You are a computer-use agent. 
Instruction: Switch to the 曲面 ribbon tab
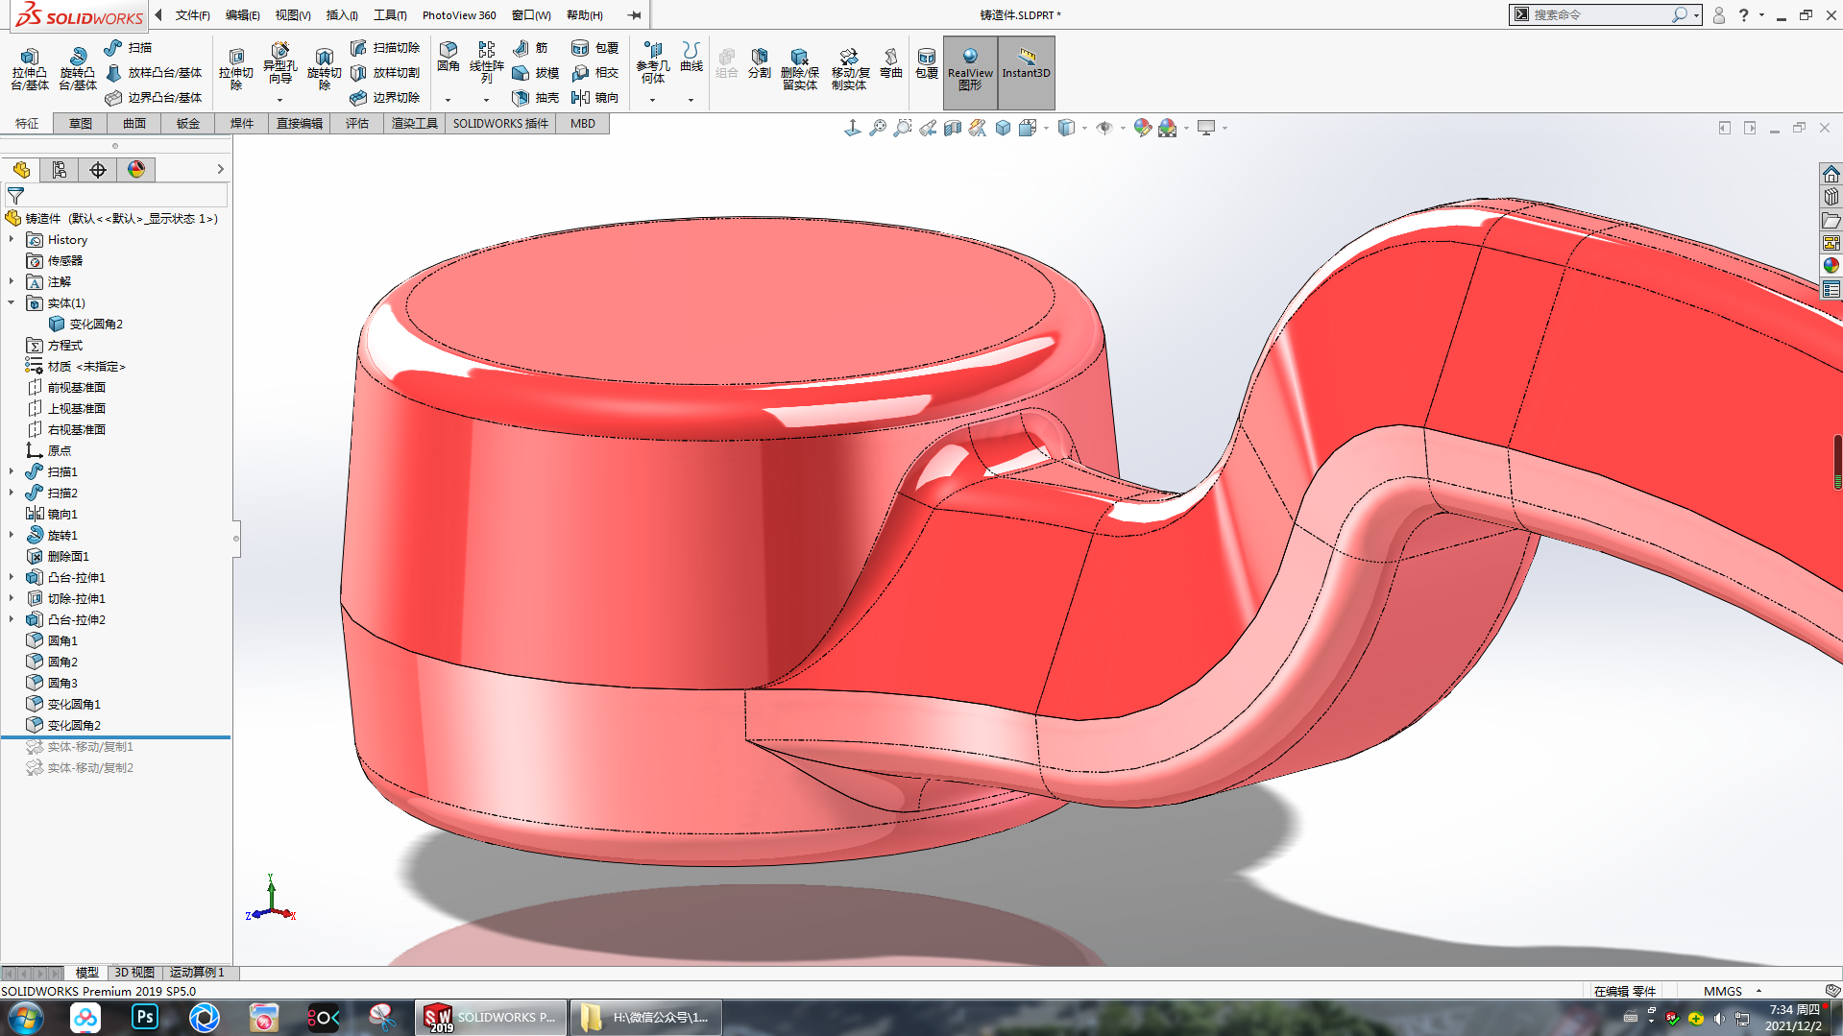click(133, 124)
